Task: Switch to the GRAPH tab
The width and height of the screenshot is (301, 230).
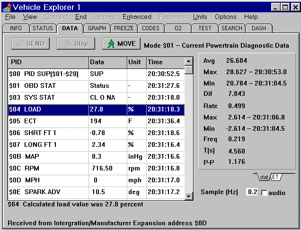Action: (x=97, y=28)
